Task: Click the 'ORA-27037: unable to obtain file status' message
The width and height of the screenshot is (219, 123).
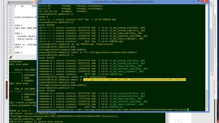Action: pos(36,122)
